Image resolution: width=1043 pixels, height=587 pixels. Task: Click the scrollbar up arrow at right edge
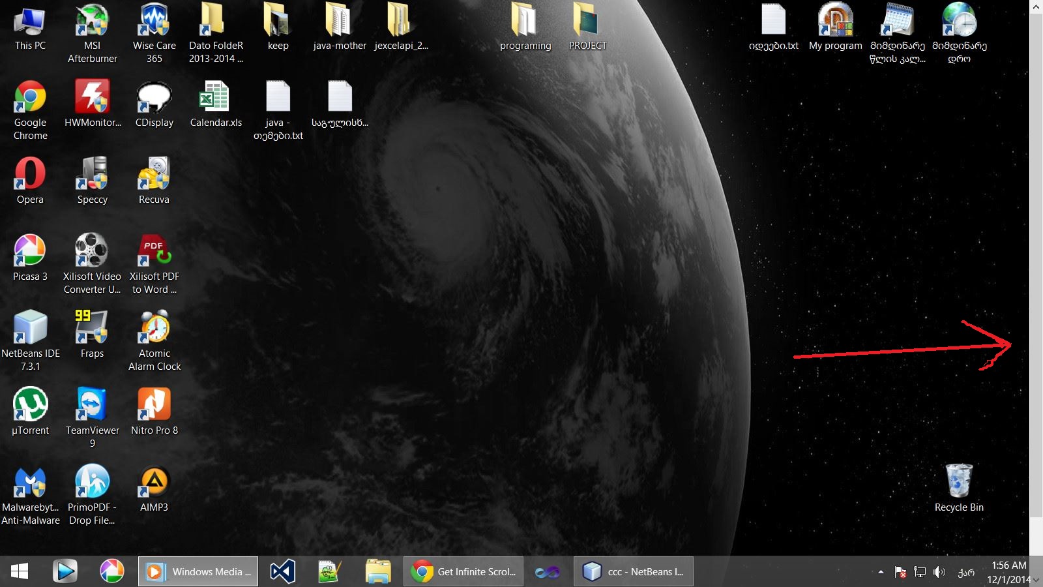pyautogui.click(x=1036, y=7)
